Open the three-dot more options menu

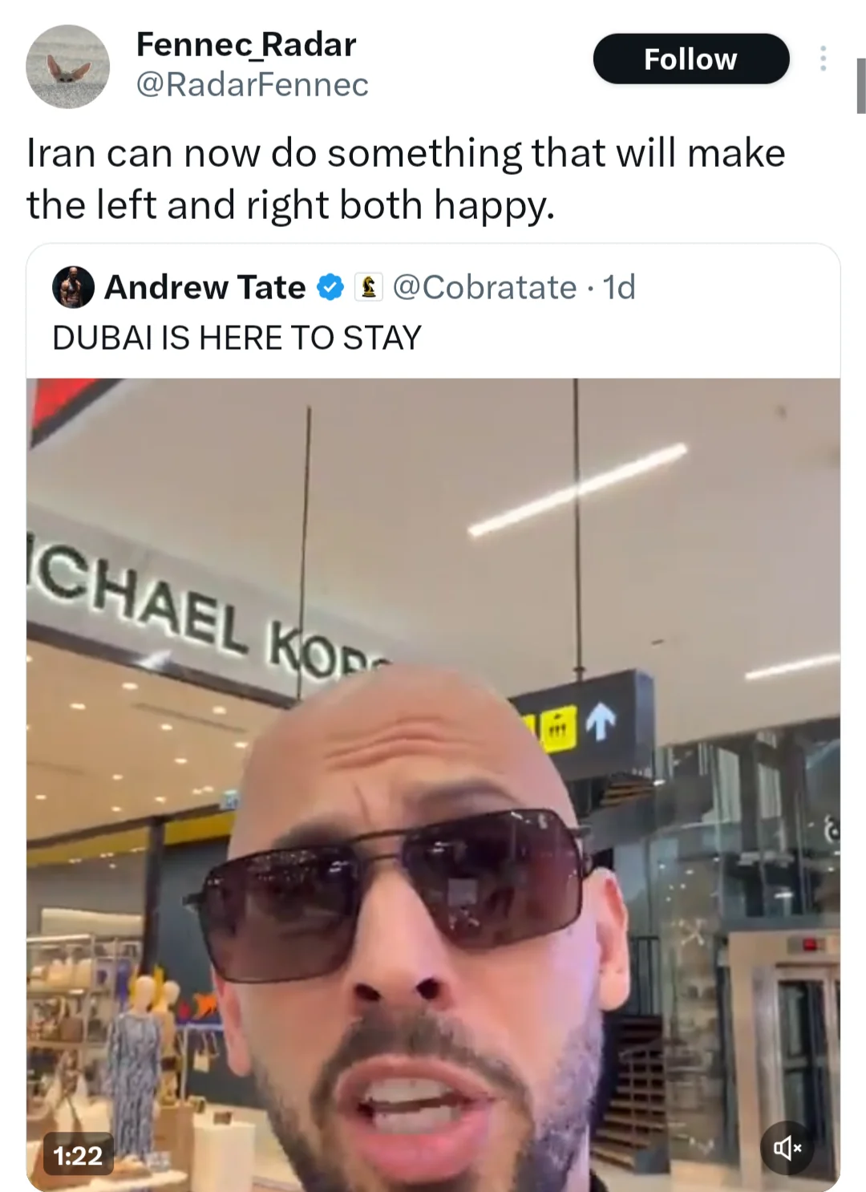[823, 59]
